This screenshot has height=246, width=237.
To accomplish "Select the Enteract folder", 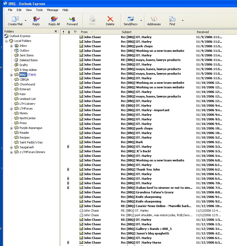I will point(25,89).
